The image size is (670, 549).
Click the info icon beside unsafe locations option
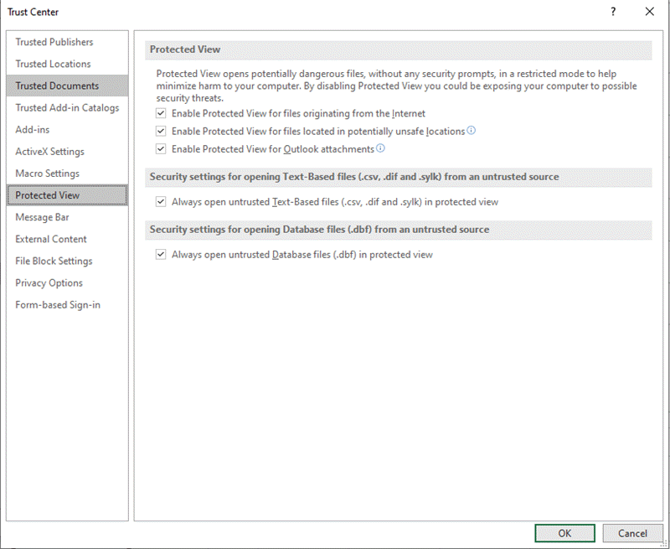click(472, 131)
